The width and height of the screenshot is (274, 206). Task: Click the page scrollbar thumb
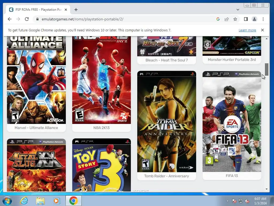coord(267,69)
